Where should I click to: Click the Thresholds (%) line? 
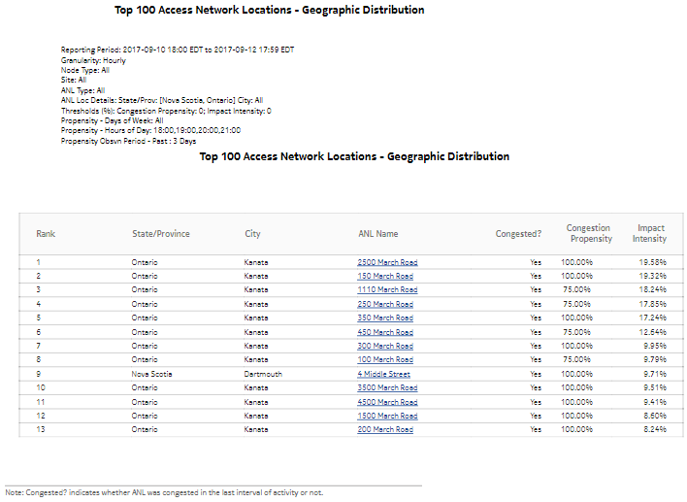[x=166, y=111]
